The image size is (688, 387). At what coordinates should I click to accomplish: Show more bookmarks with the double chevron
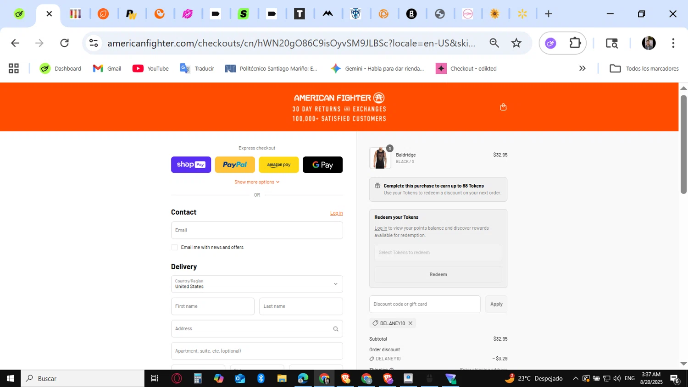tap(583, 68)
